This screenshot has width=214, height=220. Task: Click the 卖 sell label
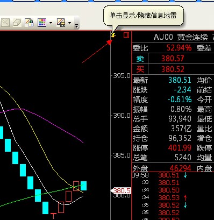click(140, 59)
